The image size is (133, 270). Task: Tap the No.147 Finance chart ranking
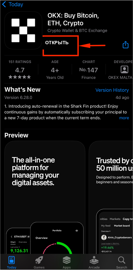[89, 70]
